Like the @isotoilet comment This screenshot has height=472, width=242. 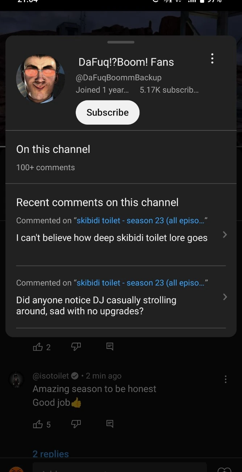click(x=38, y=424)
